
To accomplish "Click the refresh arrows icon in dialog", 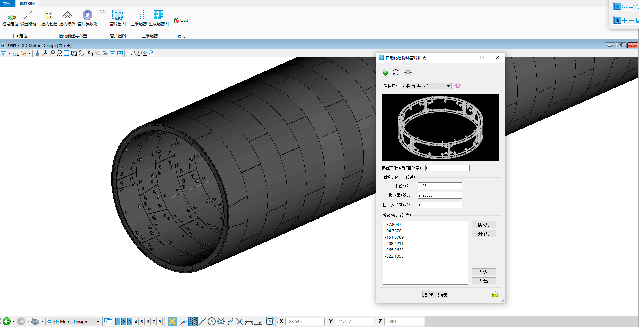I will [x=396, y=72].
